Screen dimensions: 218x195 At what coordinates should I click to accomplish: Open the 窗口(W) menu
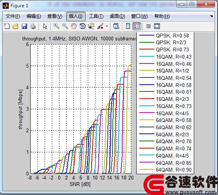(x=139, y=16)
